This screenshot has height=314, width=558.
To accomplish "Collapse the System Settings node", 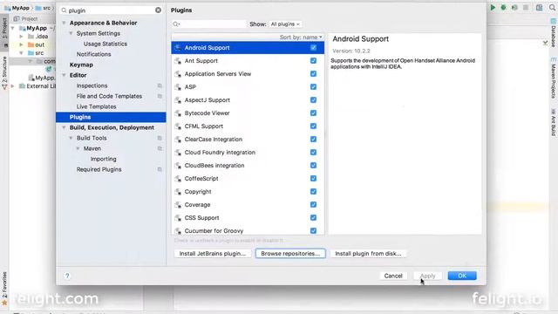I will [x=71, y=33].
